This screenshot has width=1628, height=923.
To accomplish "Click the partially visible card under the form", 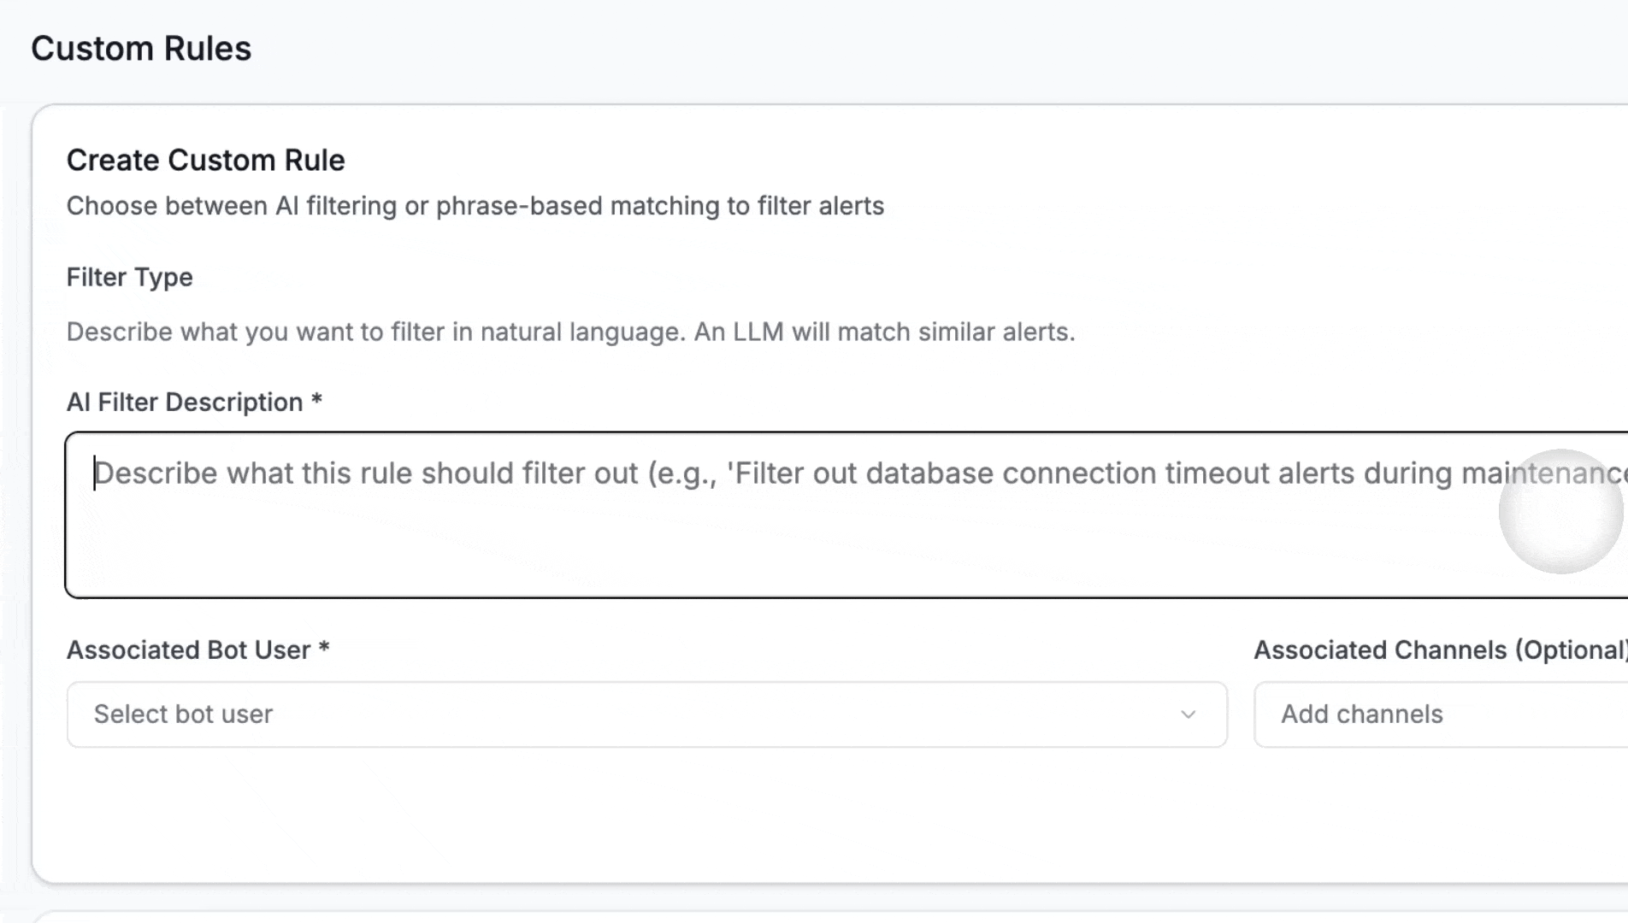I will pyautogui.click(x=770, y=916).
